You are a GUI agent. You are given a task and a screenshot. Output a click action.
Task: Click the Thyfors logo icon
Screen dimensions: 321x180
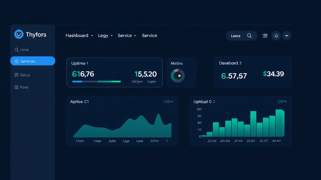coord(19,34)
